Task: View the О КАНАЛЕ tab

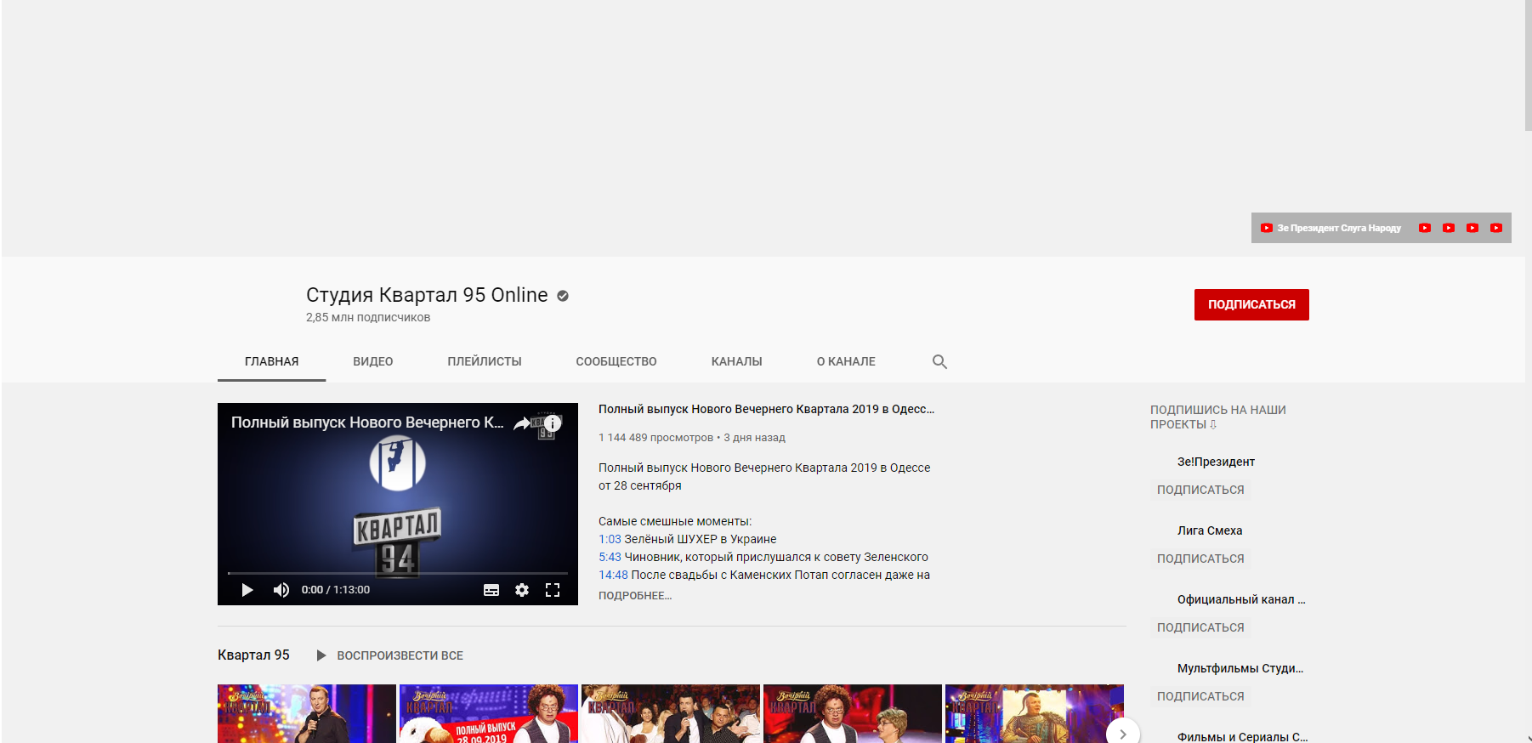Action: point(846,361)
